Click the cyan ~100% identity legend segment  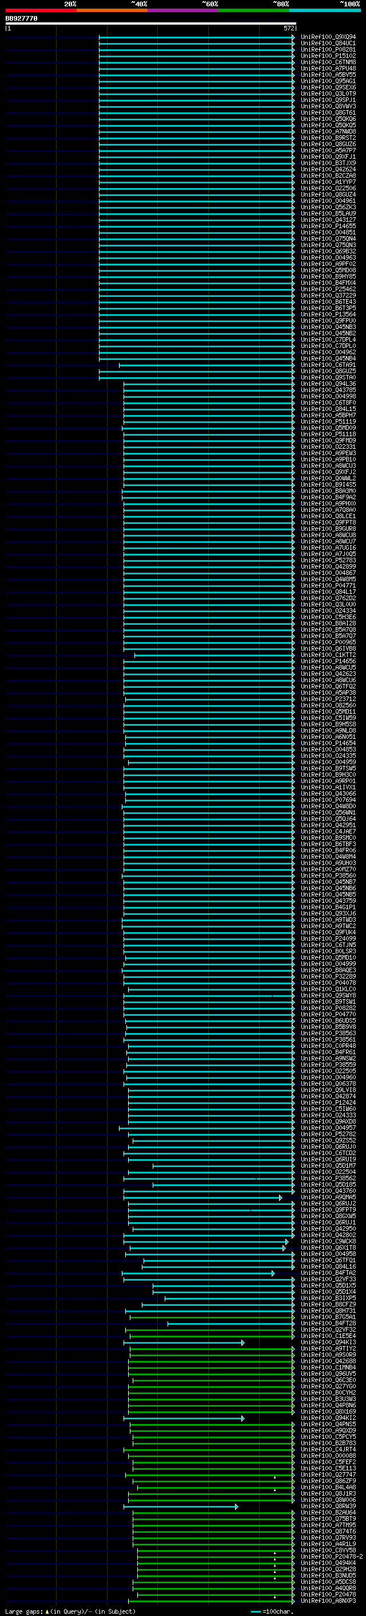pyautogui.click(x=325, y=10)
